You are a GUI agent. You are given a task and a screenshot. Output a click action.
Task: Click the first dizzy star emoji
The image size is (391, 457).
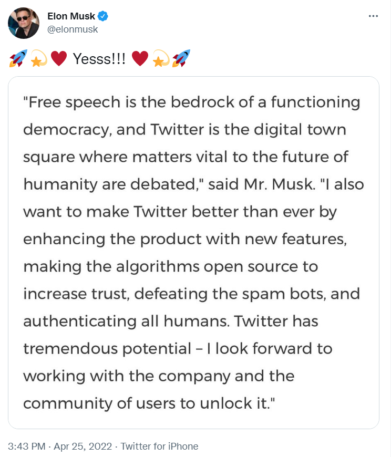pos(38,59)
